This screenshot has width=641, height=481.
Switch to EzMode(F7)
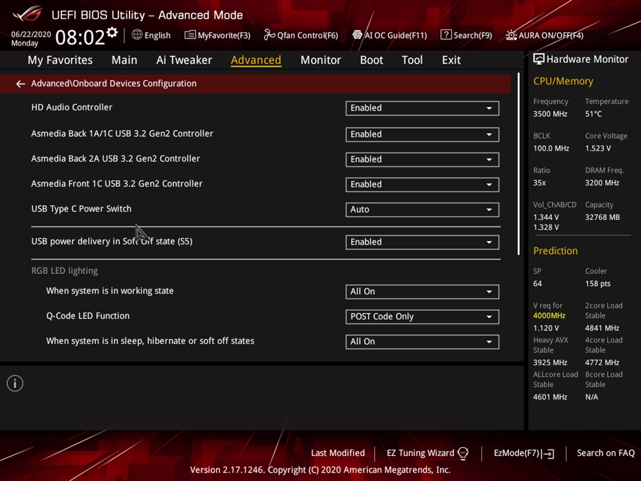click(524, 453)
